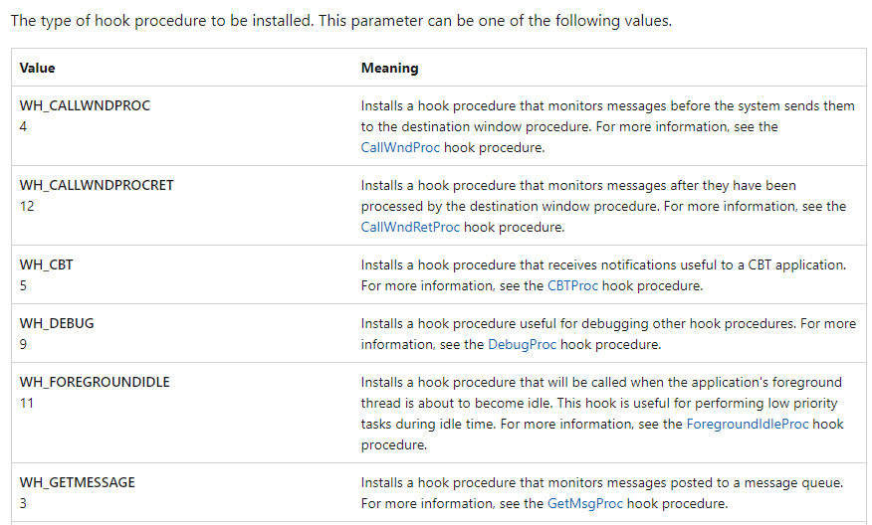Click the number 9 under WH_DEBUG

(24, 345)
